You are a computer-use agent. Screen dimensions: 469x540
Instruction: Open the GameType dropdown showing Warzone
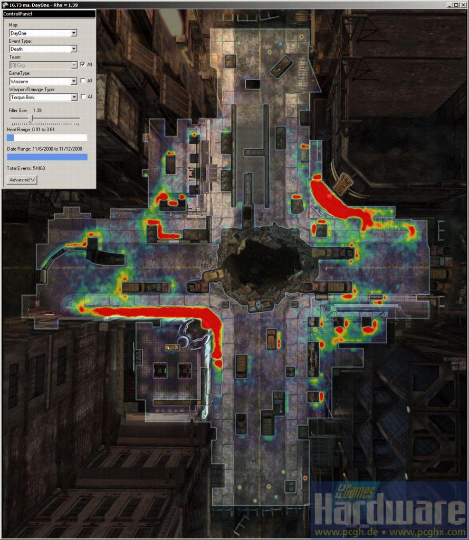[x=43, y=81]
